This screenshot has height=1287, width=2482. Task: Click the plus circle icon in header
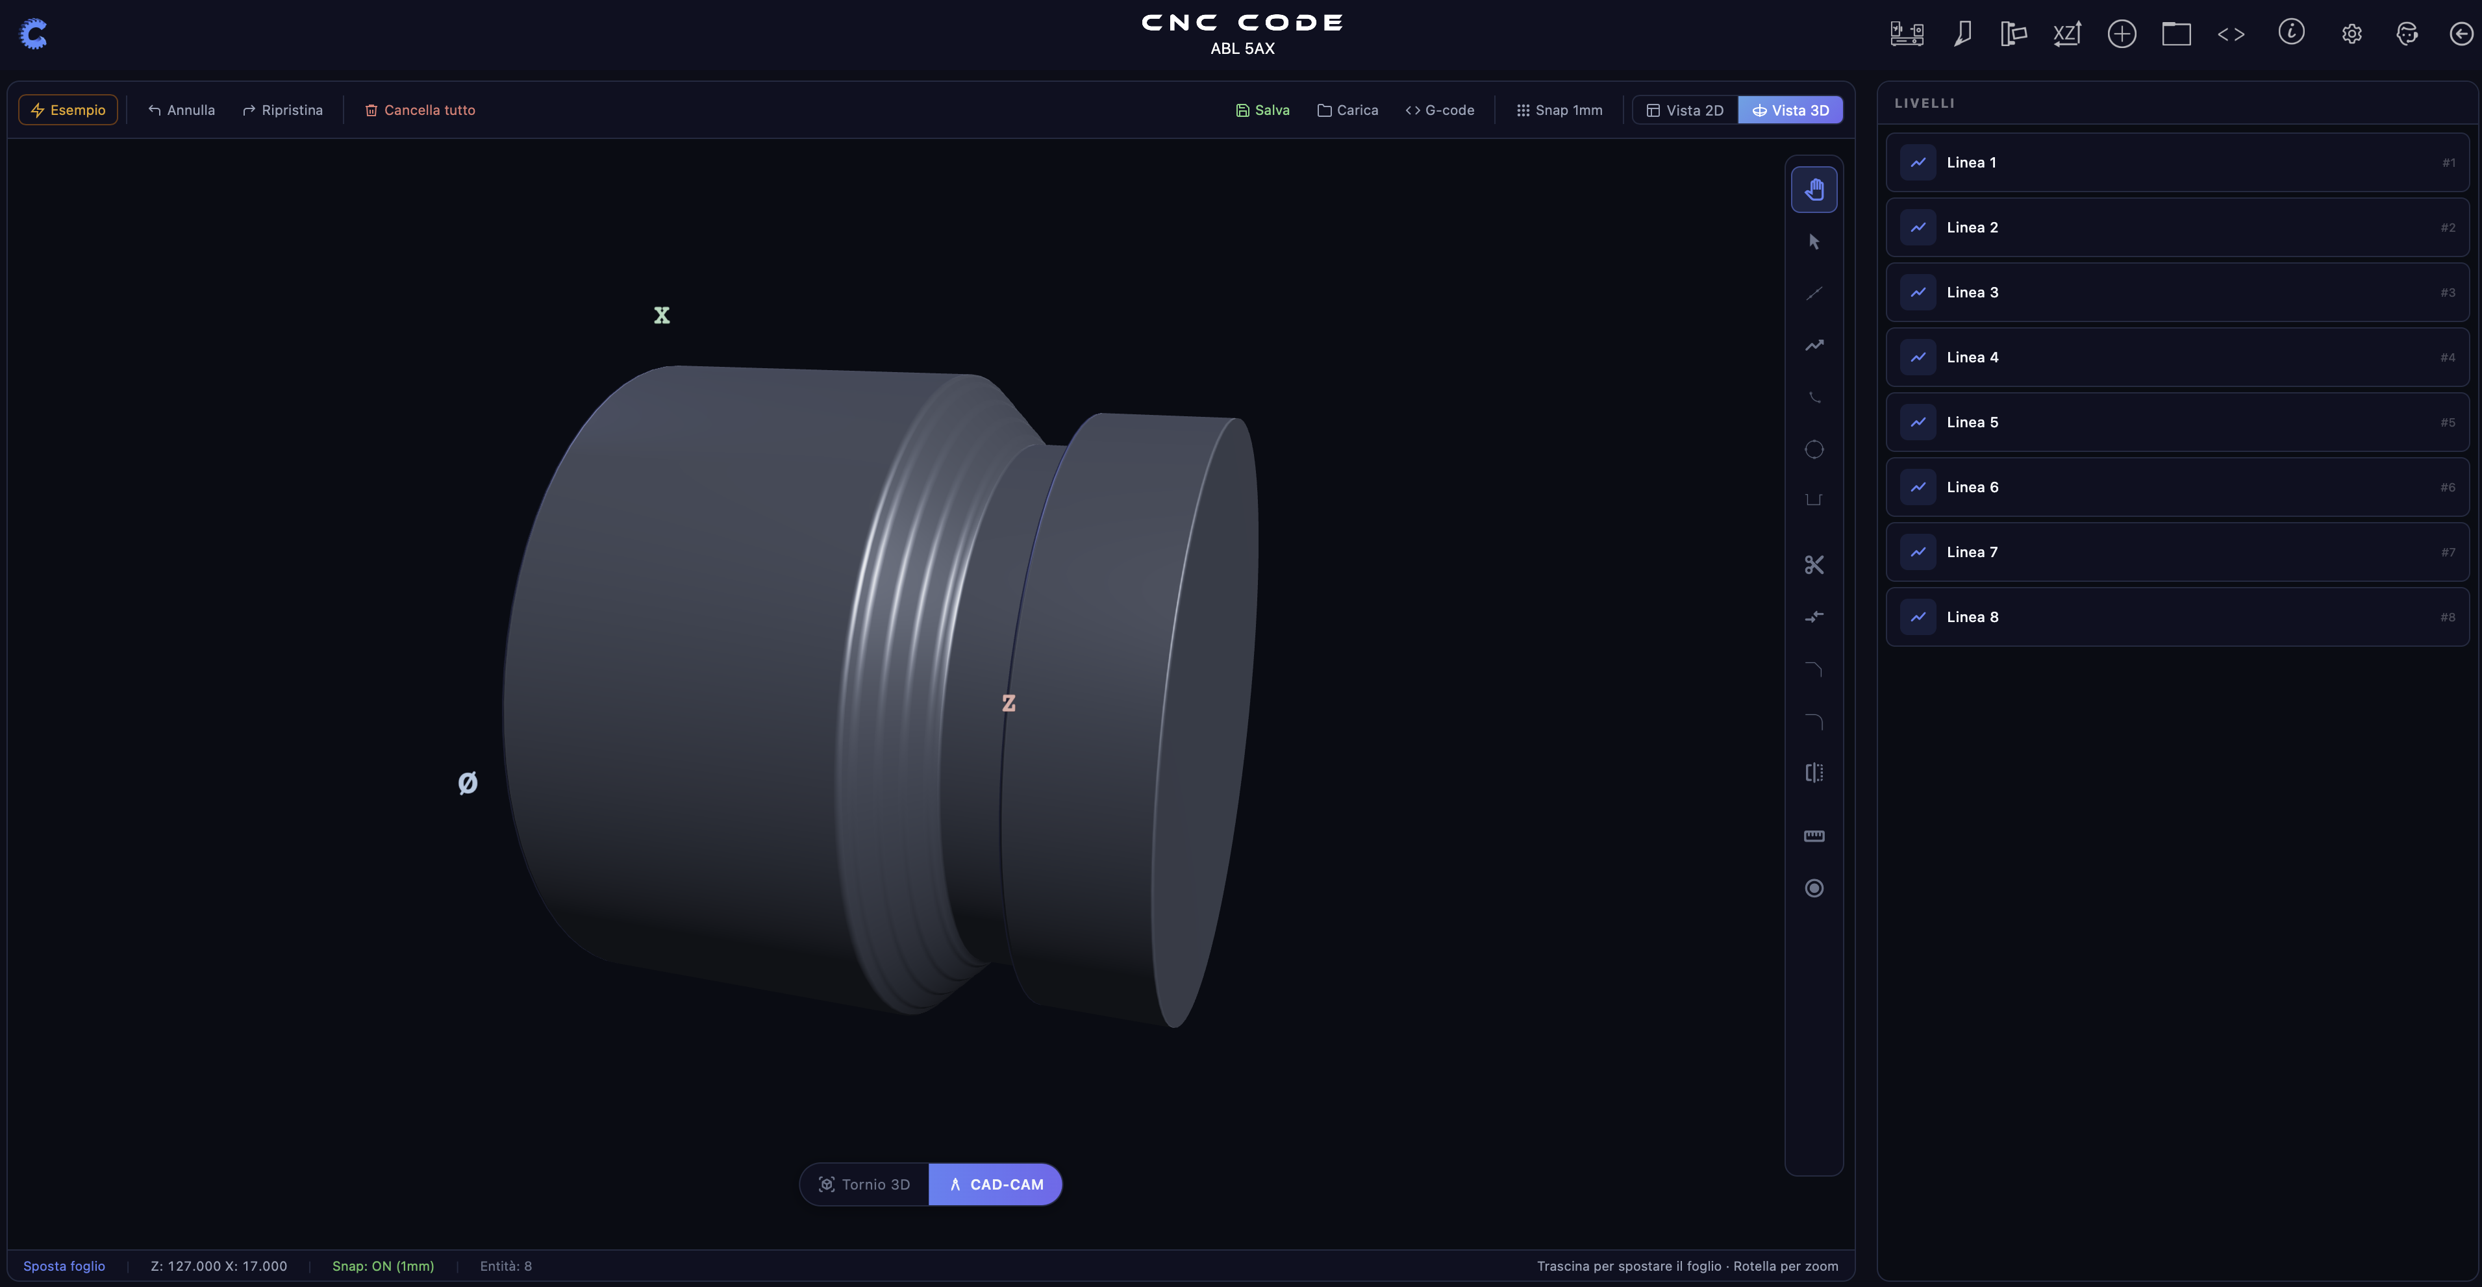tap(2122, 34)
